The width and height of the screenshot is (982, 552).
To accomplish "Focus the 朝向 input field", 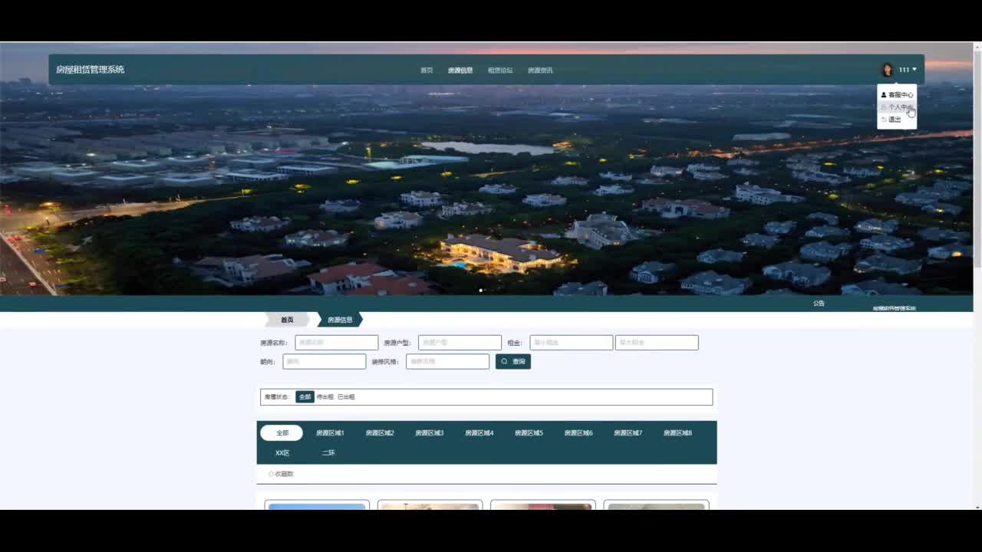I will tap(325, 361).
